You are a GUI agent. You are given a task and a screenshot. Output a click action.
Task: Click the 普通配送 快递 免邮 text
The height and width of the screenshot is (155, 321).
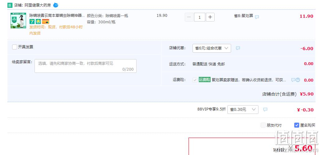point(209,64)
